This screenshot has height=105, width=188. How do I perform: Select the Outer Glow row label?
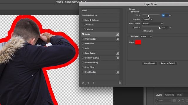pyautogui.click(x=89, y=67)
